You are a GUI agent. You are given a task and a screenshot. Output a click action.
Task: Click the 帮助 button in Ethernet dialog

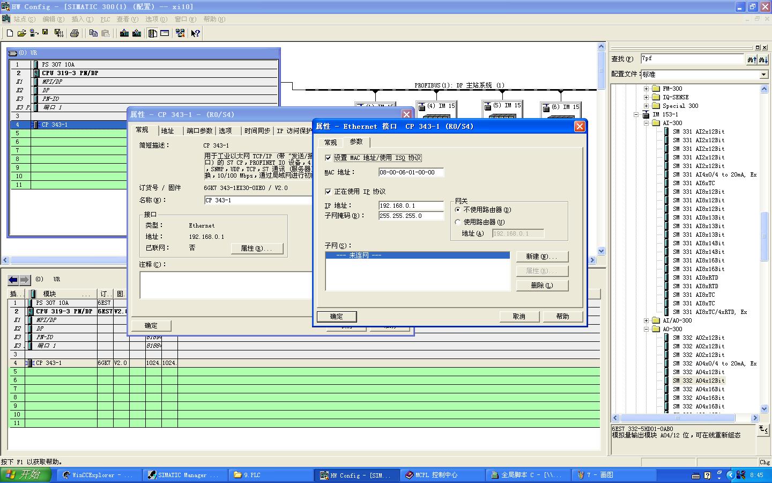click(x=563, y=317)
